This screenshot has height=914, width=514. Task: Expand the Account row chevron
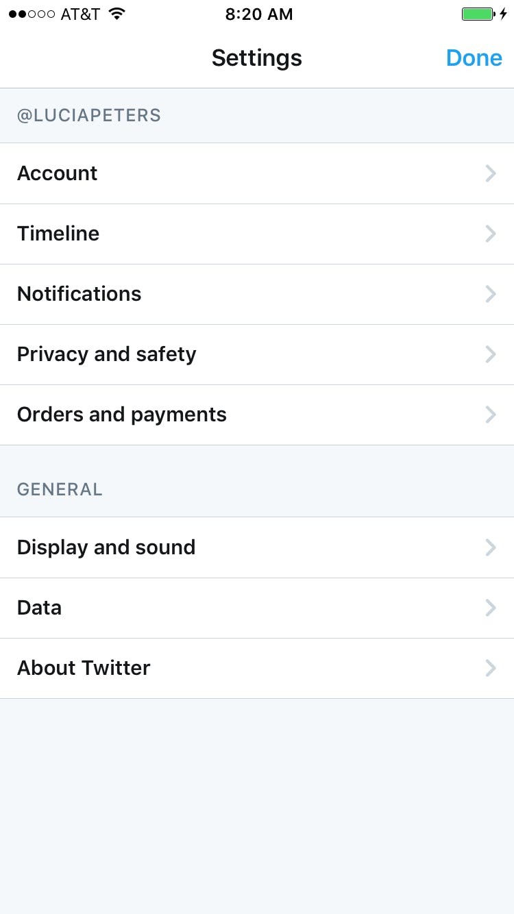coord(491,173)
